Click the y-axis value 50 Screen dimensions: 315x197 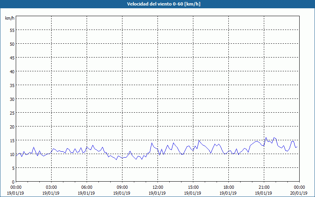coord(12,44)
